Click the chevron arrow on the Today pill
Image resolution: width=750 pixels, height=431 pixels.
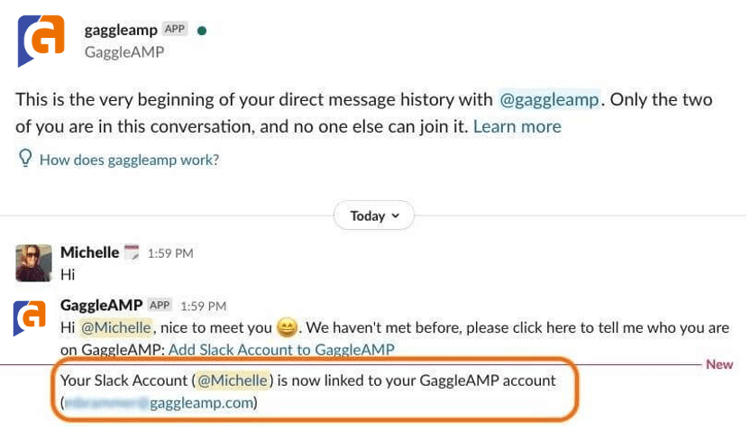[x=396, y=215]
